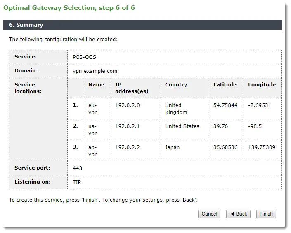Go back using the Back button

tap(238, 214)
